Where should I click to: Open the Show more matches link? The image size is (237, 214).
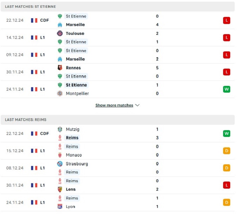click(x=114, y=105)
